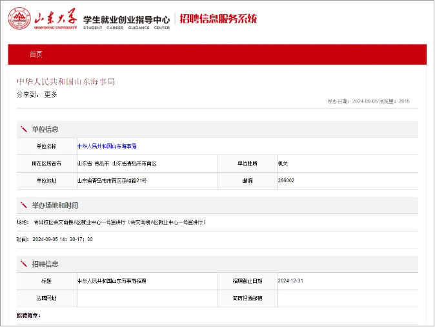Click the title value 中华人民共和国山东海事局招聘
Viewport: 435px width, 327px height.
112,281
